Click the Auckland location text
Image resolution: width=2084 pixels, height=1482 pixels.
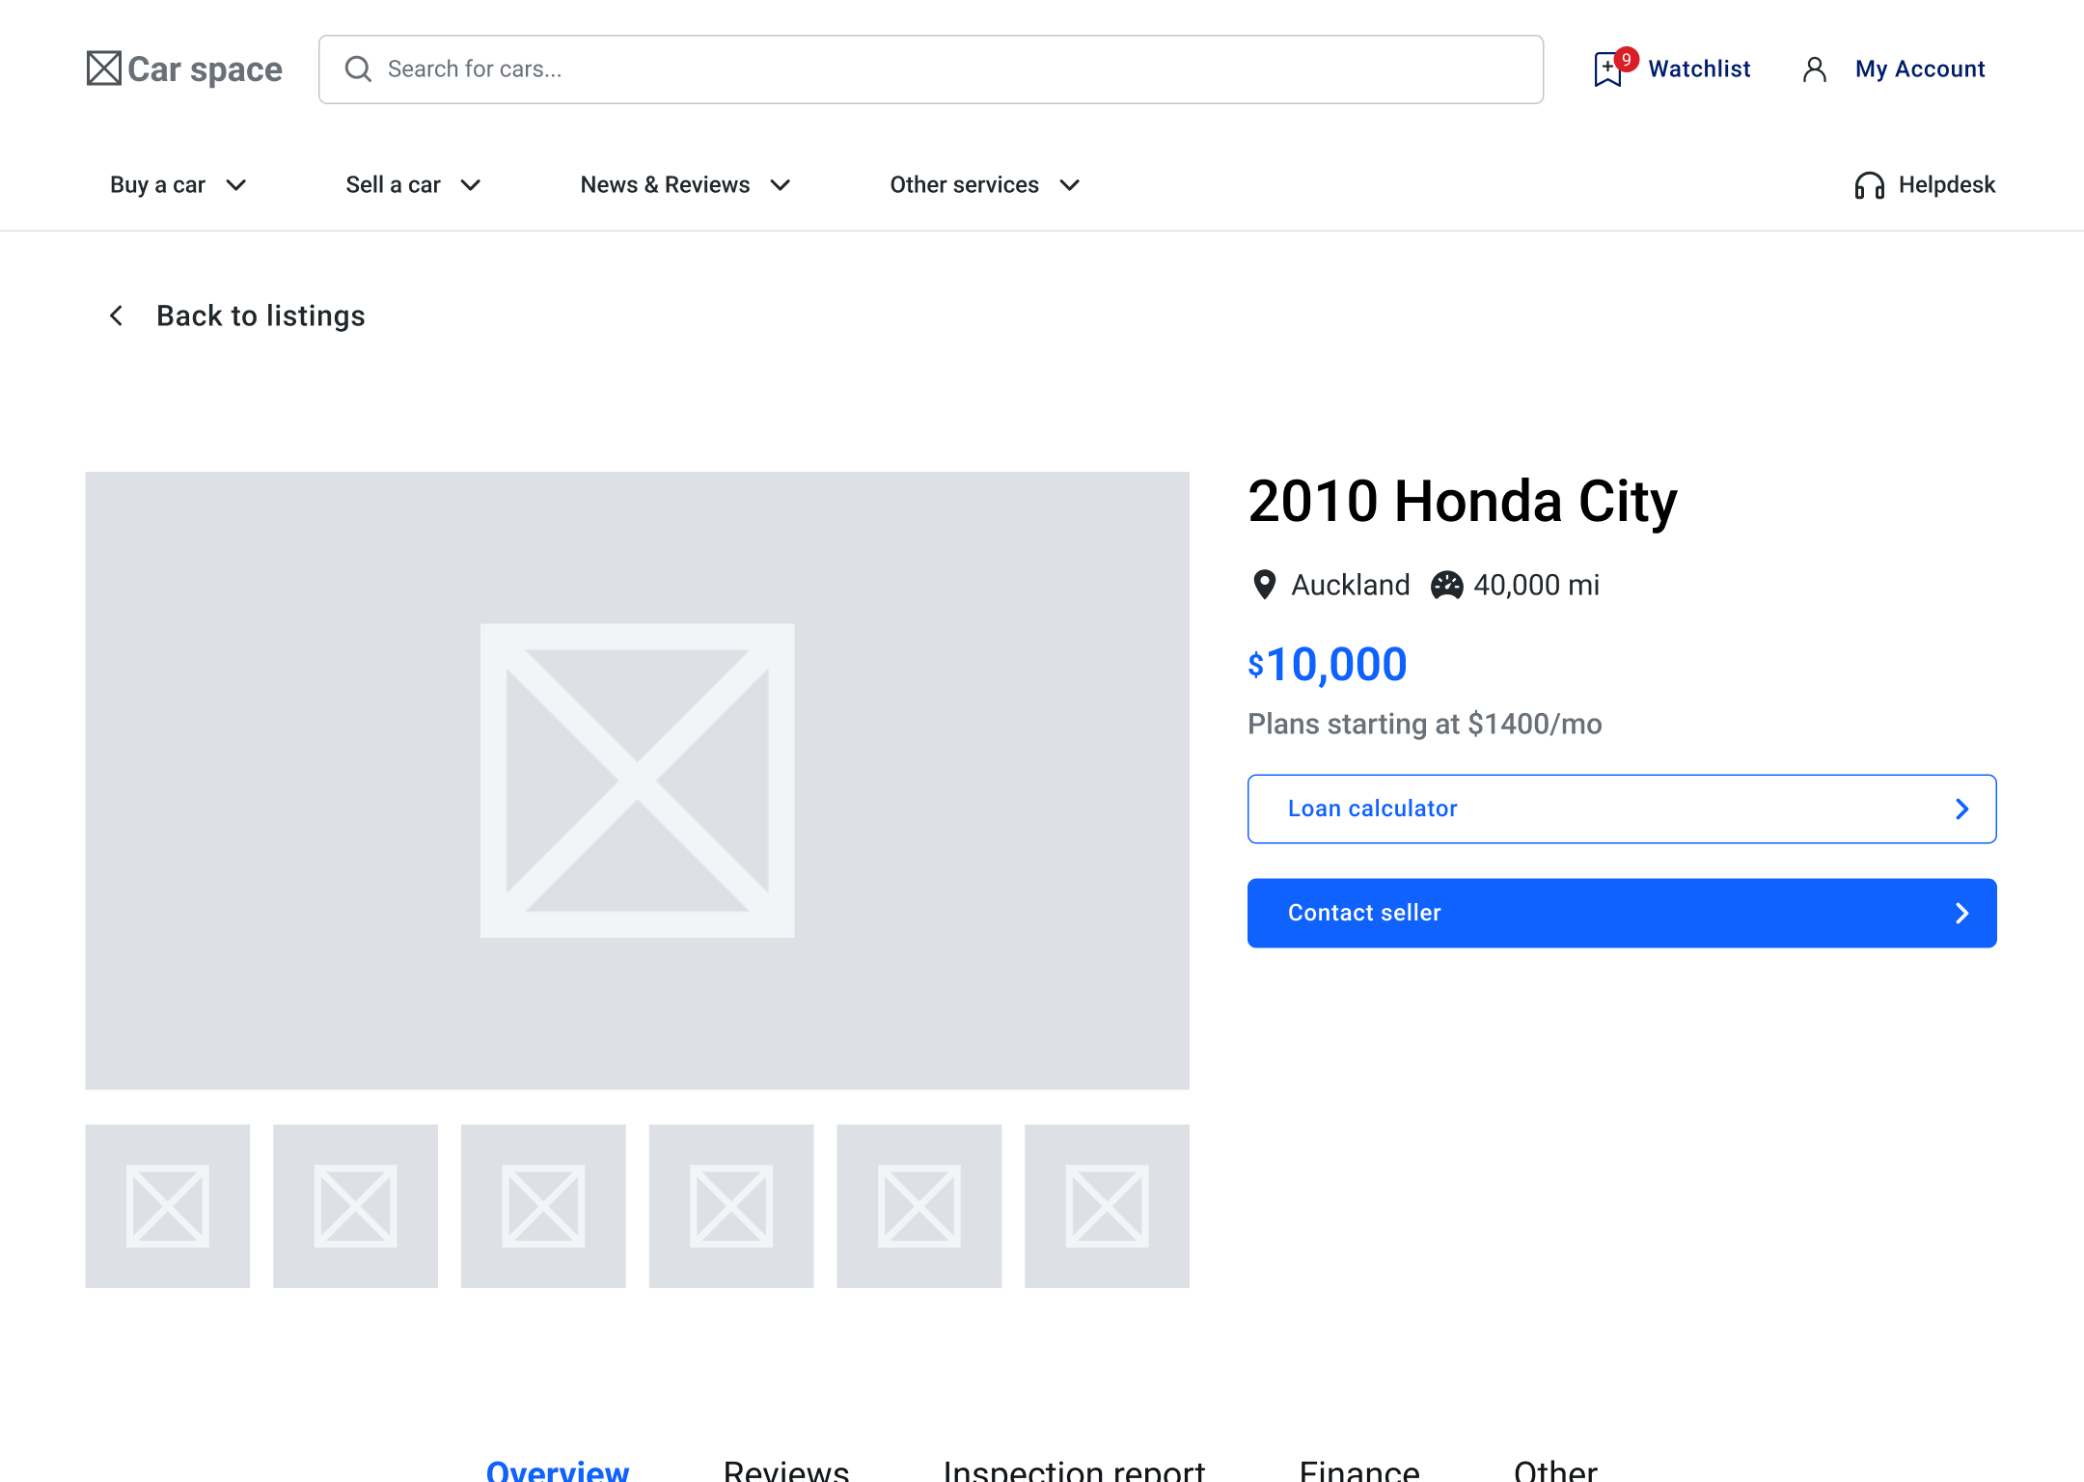point(1351,585)
